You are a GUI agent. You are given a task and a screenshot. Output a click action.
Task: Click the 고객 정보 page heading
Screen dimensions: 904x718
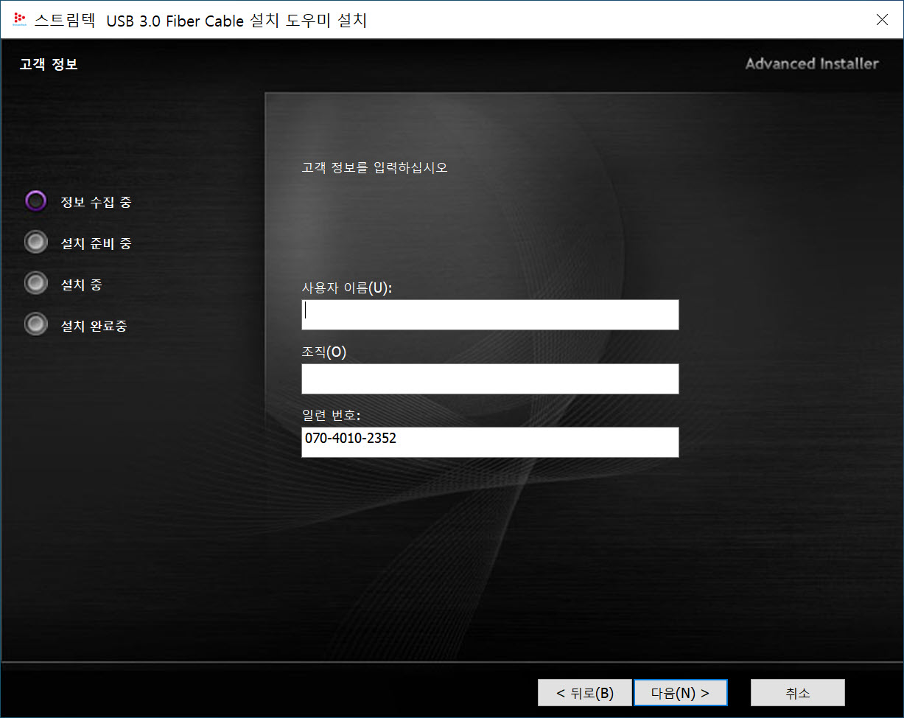[x=49, y=64]
